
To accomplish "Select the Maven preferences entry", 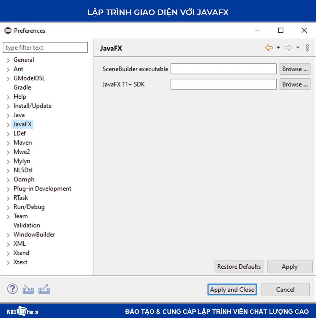I will pos(23,143).
